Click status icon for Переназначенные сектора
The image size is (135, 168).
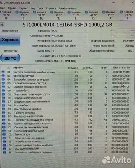tap(3, 83)
